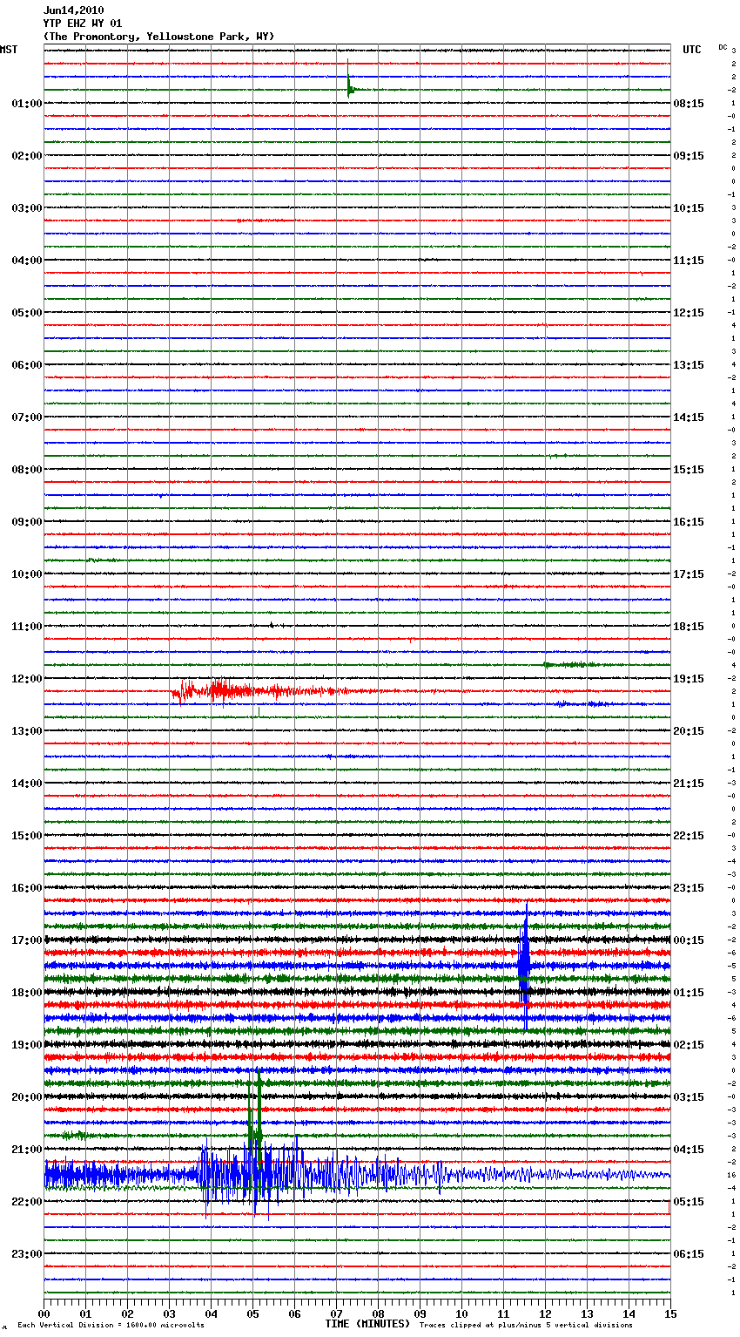
Task: Select the 11:00 MST row label
Action: coord(26,627)
